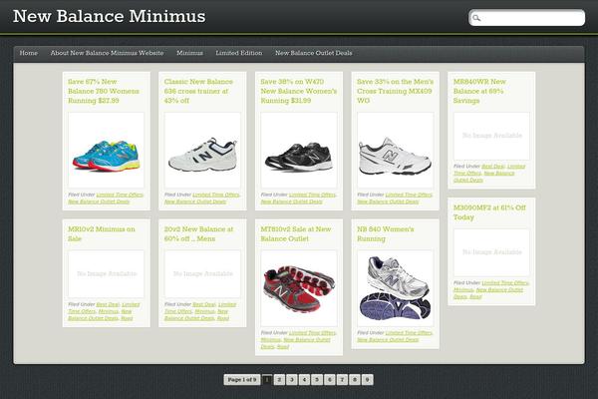The height and width of the screenshot is (399, 598).
Task: Click the M3090MF2 'No Image Available' placeholder
Action: tap(491, 252)
